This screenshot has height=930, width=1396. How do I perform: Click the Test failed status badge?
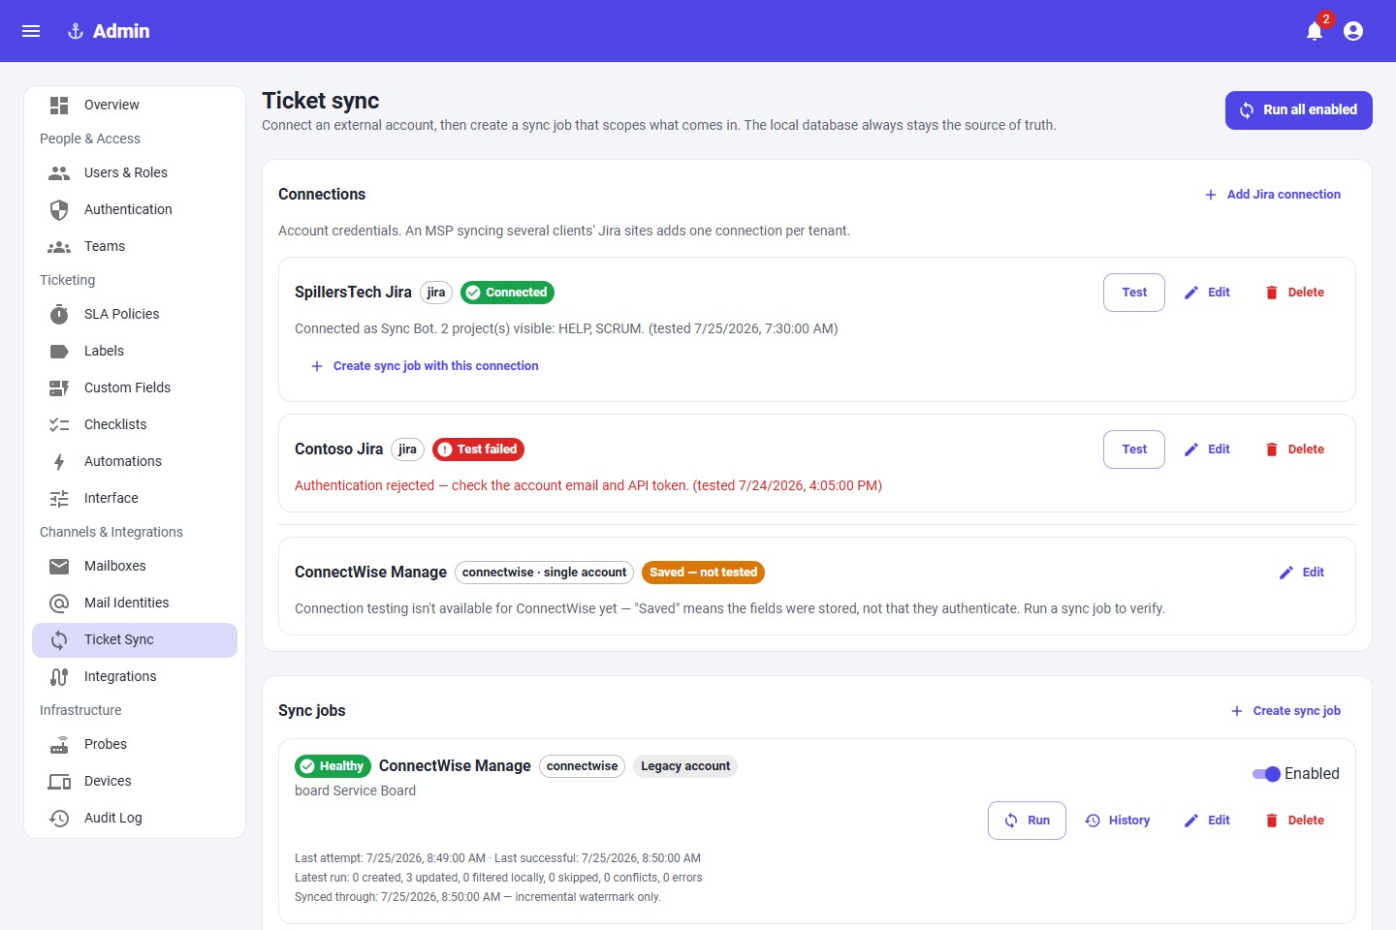[x=478, y=449]
